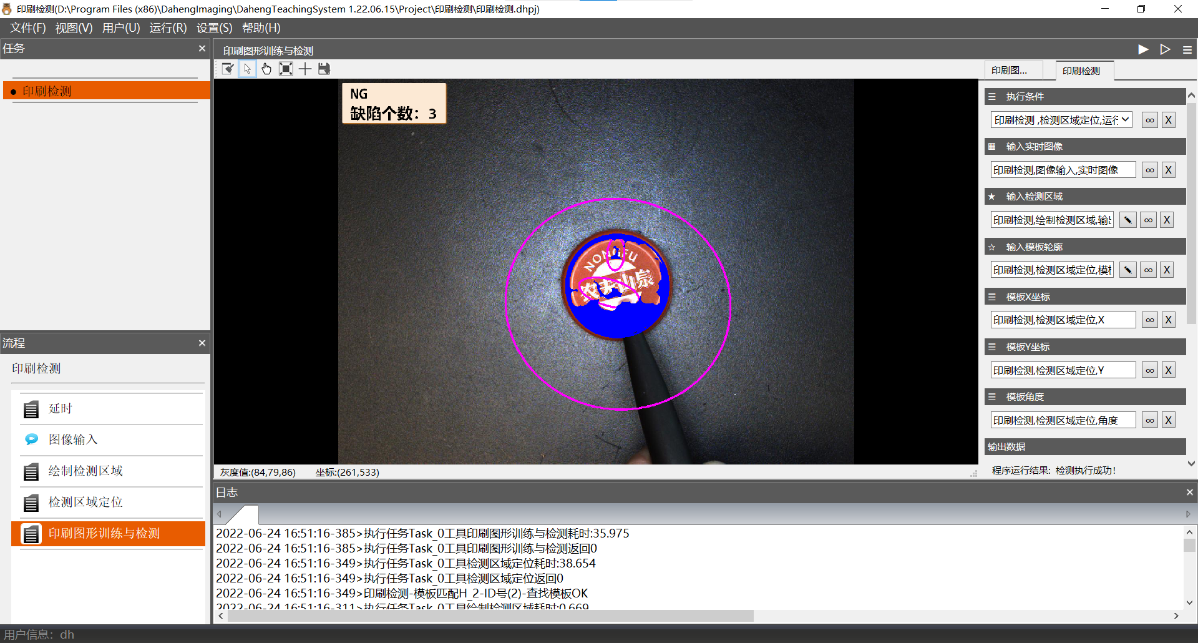Click the NG 缺陷个数 result label
This screenshot has width=1198, height=643.
pos(394,104)
